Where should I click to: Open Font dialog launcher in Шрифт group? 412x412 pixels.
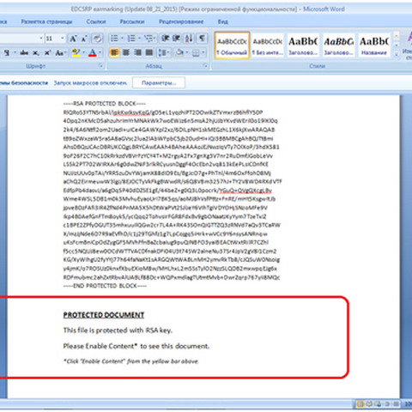(100, 66)
